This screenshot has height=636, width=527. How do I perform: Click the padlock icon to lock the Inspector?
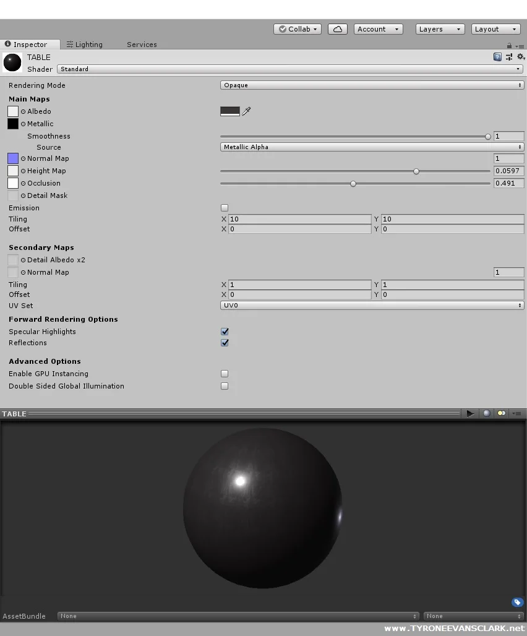pyautogui.click(x=508, y=45)
